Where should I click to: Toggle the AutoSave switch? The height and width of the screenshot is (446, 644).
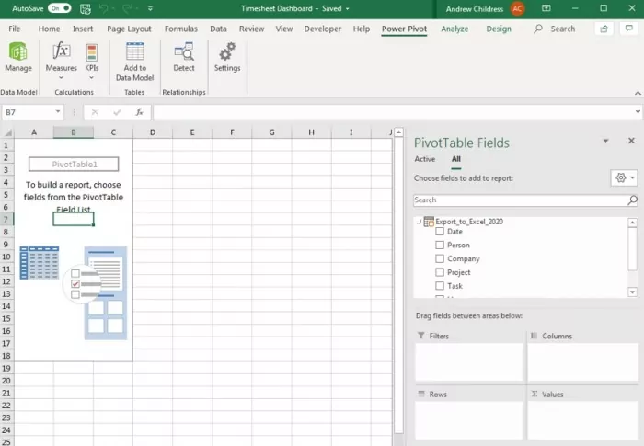[59, 8]
